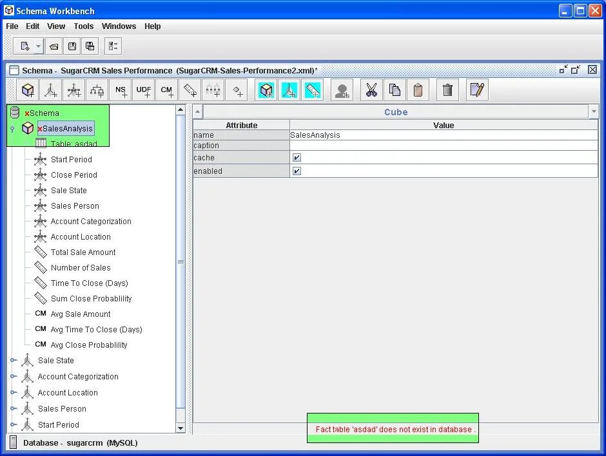Select the SalesAnalysis cube in the tree
This screenshot has height=456, width=606.
(67, 129)
